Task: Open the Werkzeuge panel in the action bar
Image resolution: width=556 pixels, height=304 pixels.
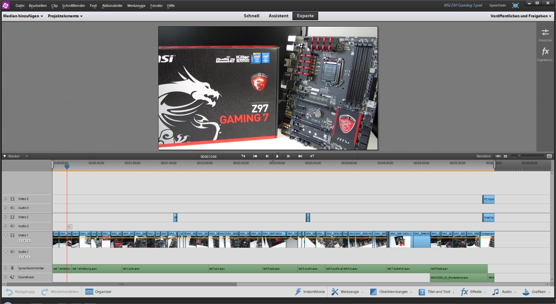Action: tap(347, 292)
